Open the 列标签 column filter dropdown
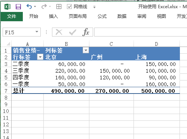This screenshot has width=187, height=139. coord(86,50)
